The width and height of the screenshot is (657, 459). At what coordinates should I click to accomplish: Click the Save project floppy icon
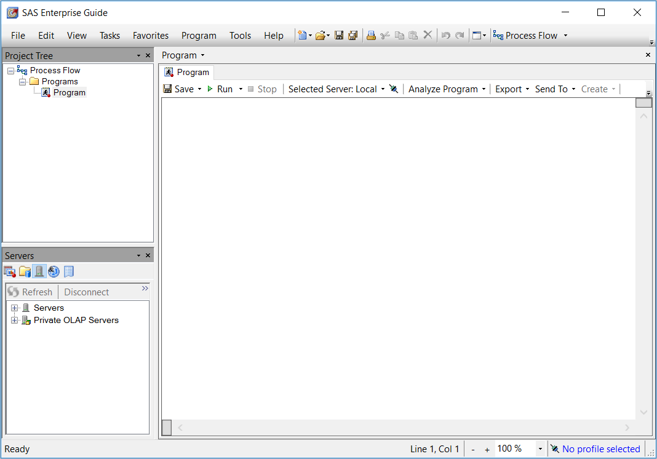339,36
